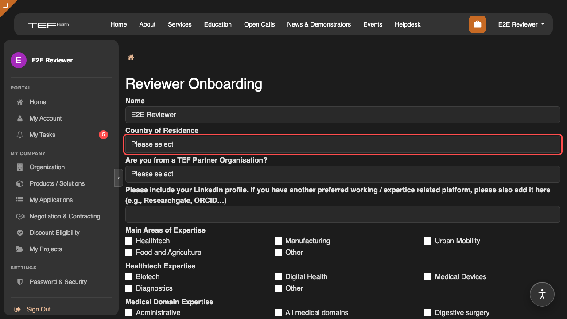Select the Biotech checkbox
Viewport: 567px width, 319px height.
point(129,277)
